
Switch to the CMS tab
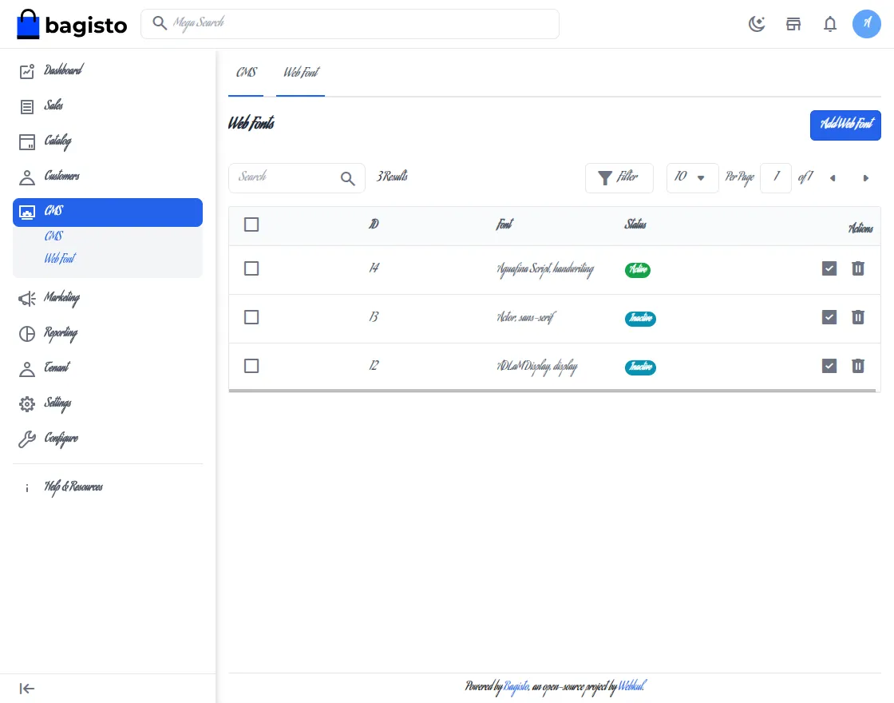tap(247, 73)
